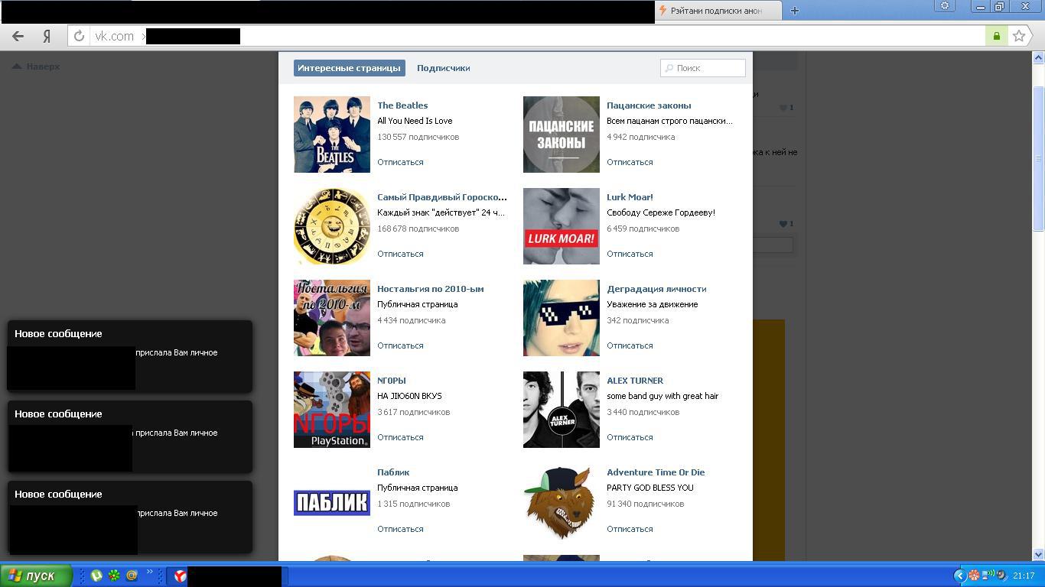
Task: Open Ностальгия по 2010-ым page title
Action: click(x=431, y=289)
